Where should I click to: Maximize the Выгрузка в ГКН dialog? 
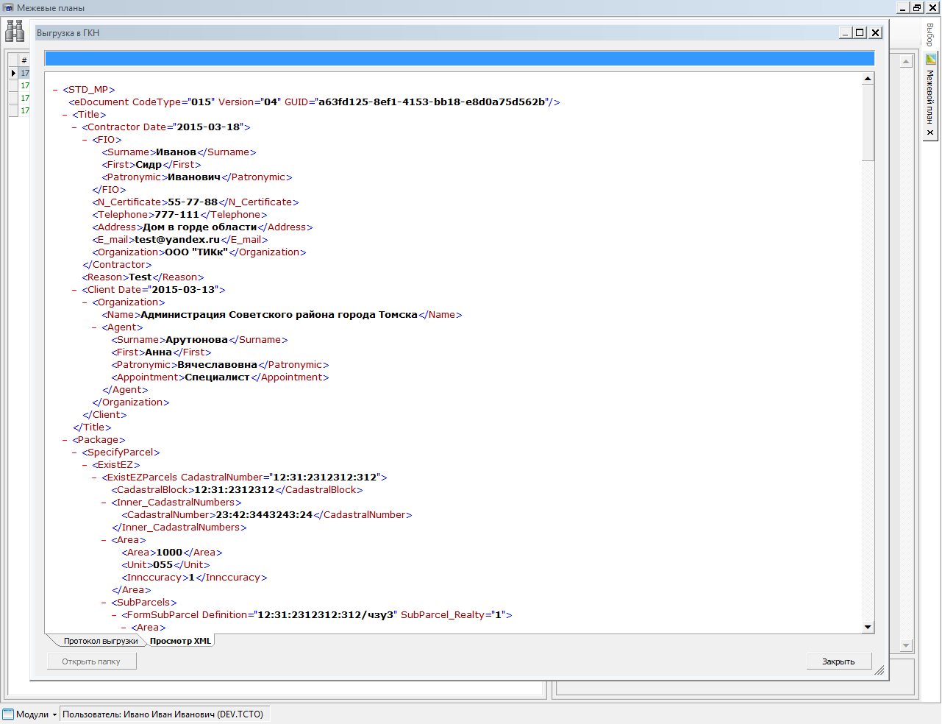tap(860, 32)
